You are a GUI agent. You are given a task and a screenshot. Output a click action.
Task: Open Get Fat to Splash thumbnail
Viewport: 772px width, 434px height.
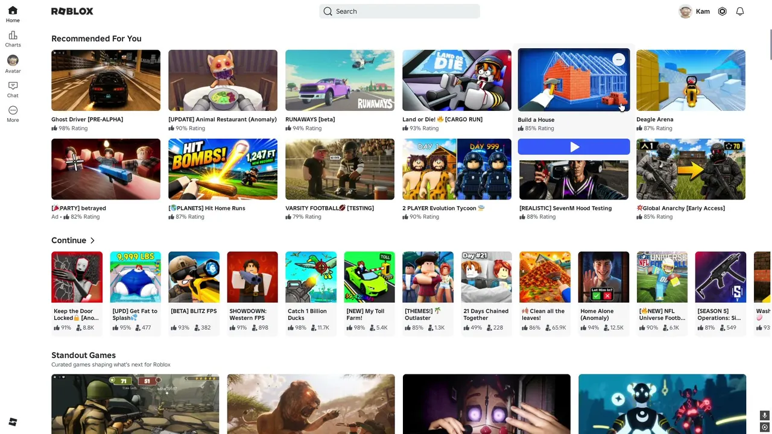[x=135, y=277]
